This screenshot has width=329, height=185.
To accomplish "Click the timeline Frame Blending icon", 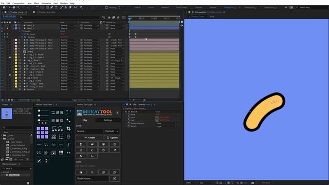I will point(114,17).
